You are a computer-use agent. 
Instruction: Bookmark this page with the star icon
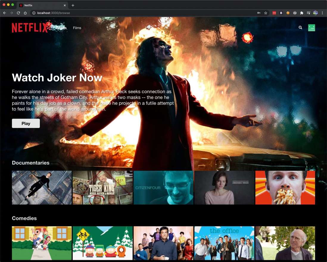click(x=266, y=13)
